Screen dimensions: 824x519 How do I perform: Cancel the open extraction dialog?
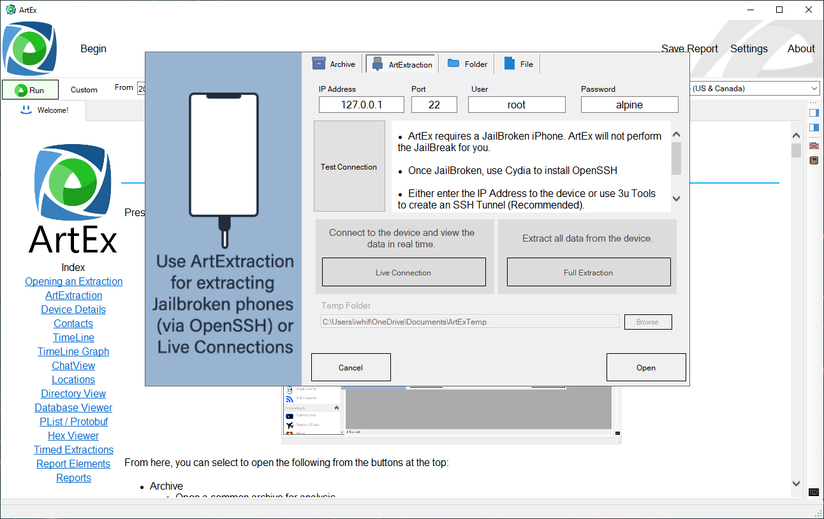351,367
